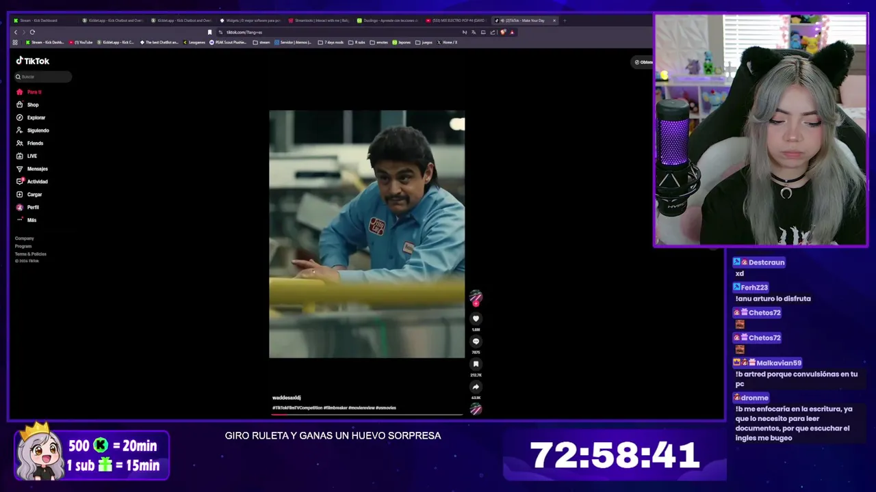Expand the stream bookmarks folder
Viewport: 876px width, 492px height.
[261, 42]
